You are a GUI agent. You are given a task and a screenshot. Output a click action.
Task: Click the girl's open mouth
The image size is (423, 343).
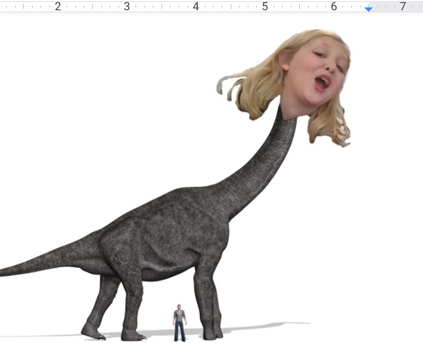[322, 84]
